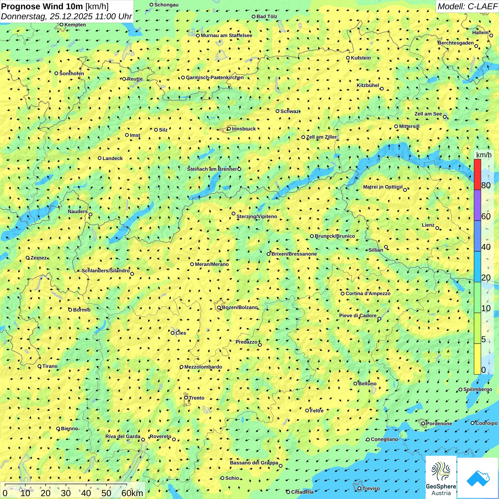Click the Nauders label
Image resolution: width=499 pixels, height=499 pixels.
[x=78, y=211]
